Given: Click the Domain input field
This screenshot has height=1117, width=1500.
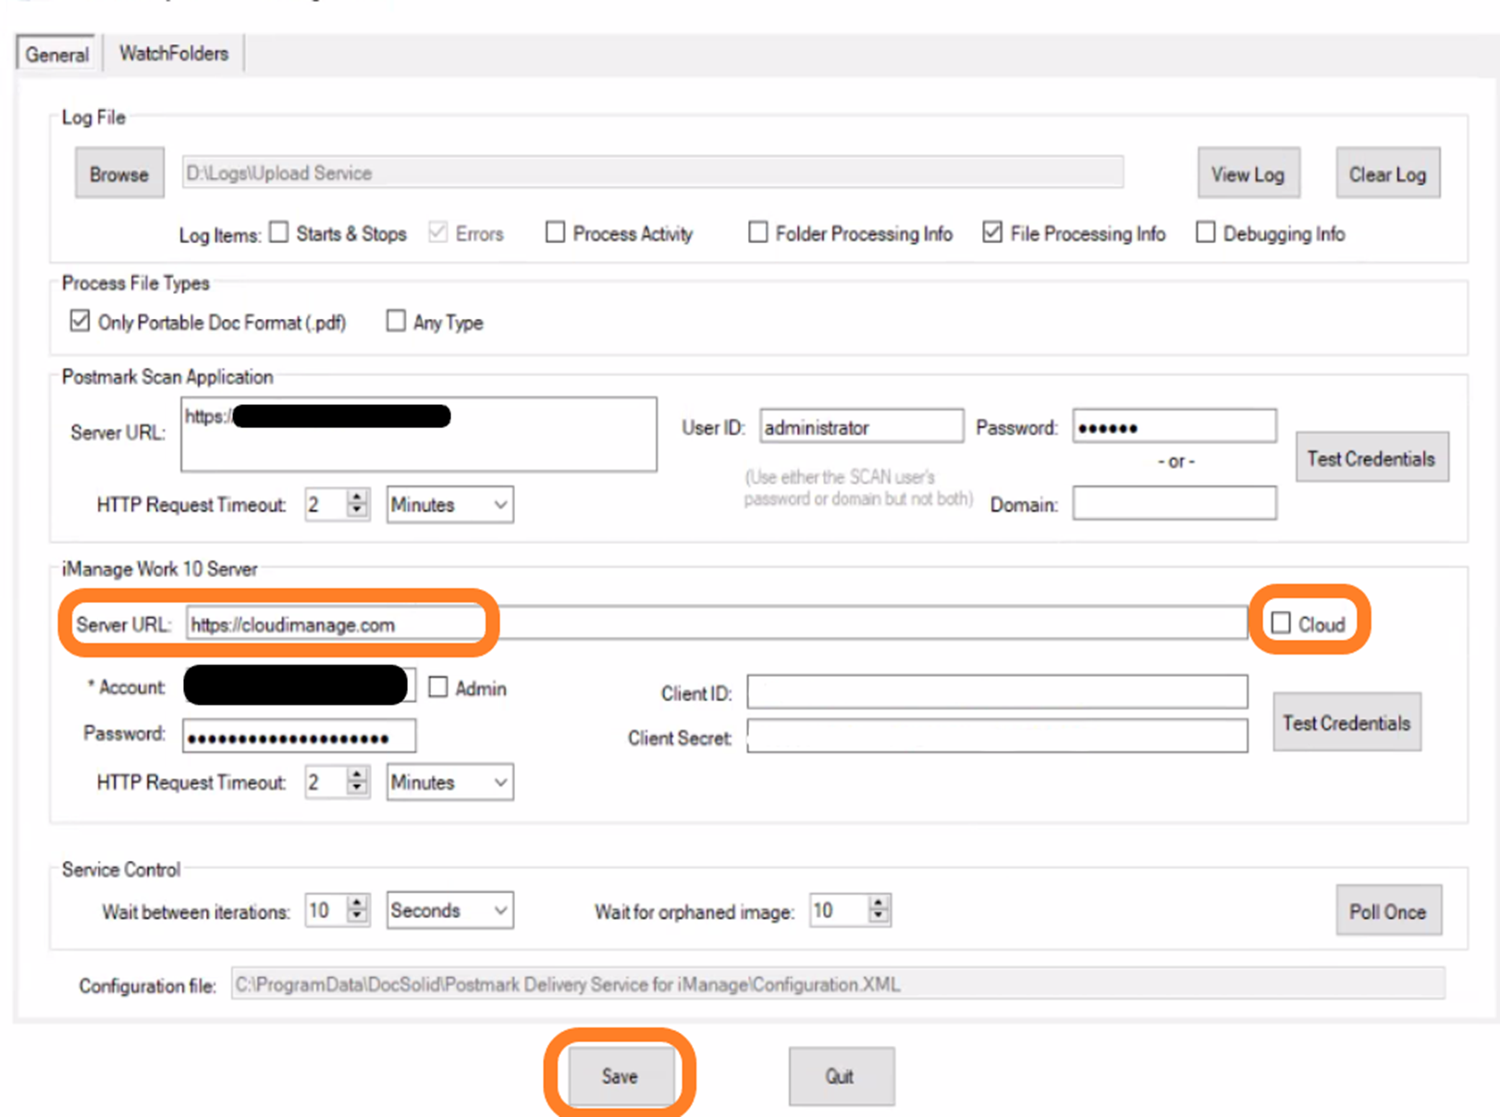Looking at the screenshot, I should coord(1174,504).
